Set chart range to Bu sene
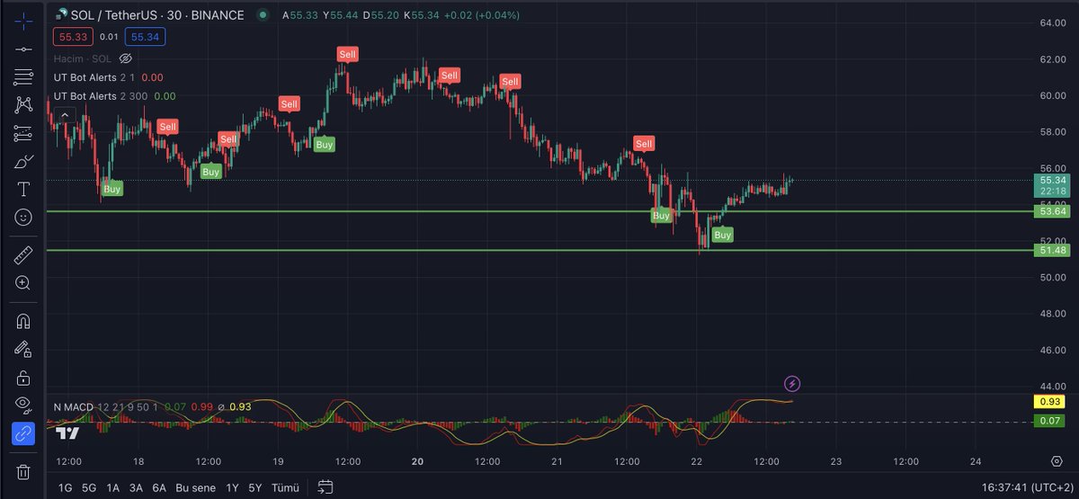Screen dimensions: 1079x499 pyautogui.click(x=195, y=487)
